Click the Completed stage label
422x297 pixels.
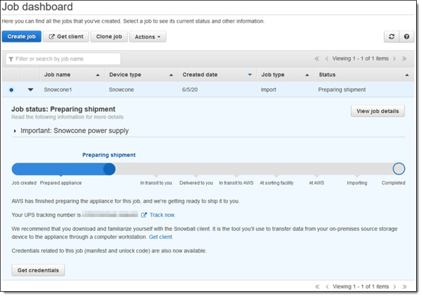click(x=393, y=183)
